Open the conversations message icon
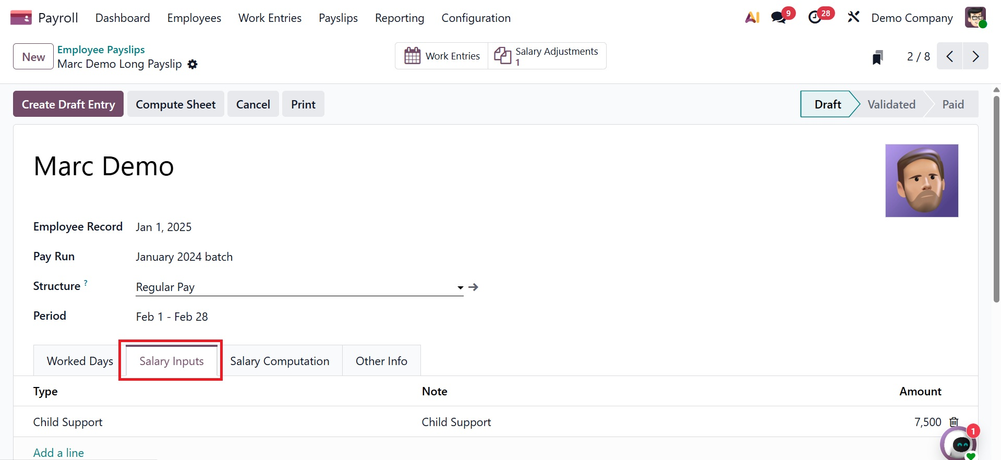The height and width of the screenshot is (460, 1001). click(x=779, y=18)
